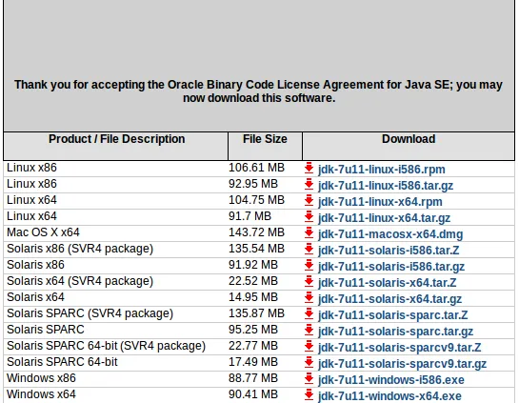Select jdk-7u11-solaris-i586.tar.gz link

coord(391,267)
